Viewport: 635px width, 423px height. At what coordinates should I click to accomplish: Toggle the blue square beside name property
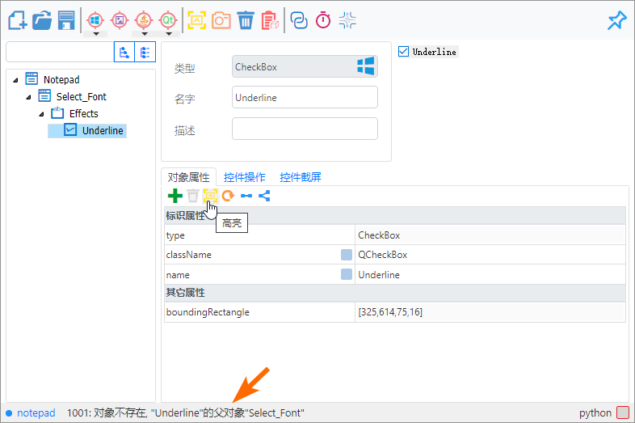(347, 274)
